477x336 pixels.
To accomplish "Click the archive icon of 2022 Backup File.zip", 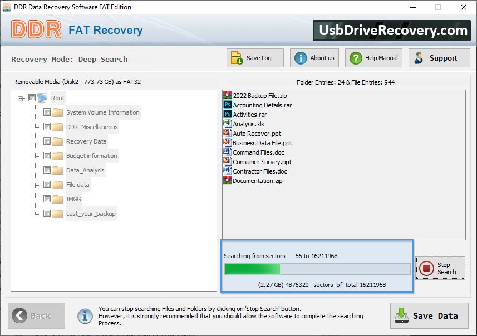I will 227,95.
